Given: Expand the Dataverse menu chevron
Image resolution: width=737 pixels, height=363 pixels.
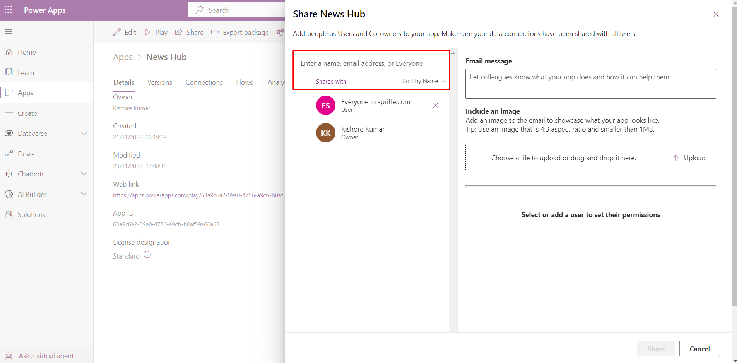Looking at the screenshot, I should [x=84, y=133].
